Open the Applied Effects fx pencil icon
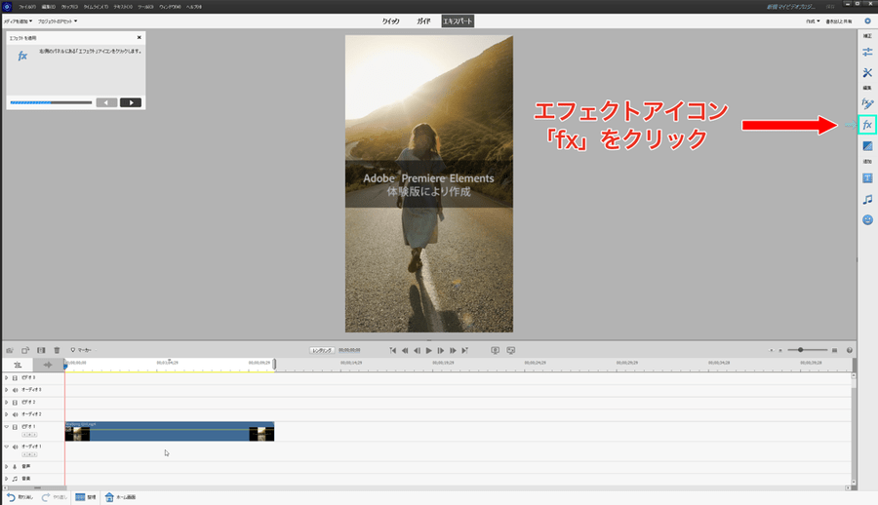This screenshot has width=878, height=505. [867, 103]
